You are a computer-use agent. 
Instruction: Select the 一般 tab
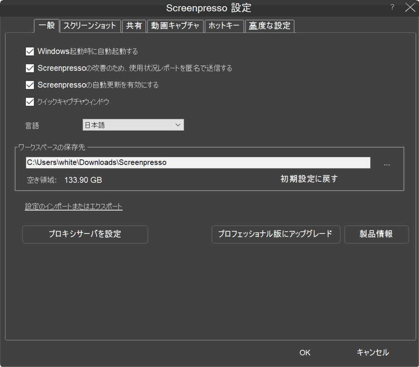tap(47, 26)
